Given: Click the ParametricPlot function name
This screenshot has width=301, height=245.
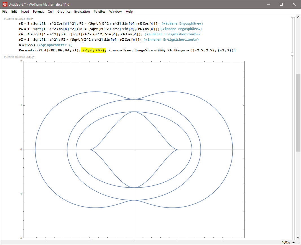Looking at the screenshot, I should click(x=31, y=51).
